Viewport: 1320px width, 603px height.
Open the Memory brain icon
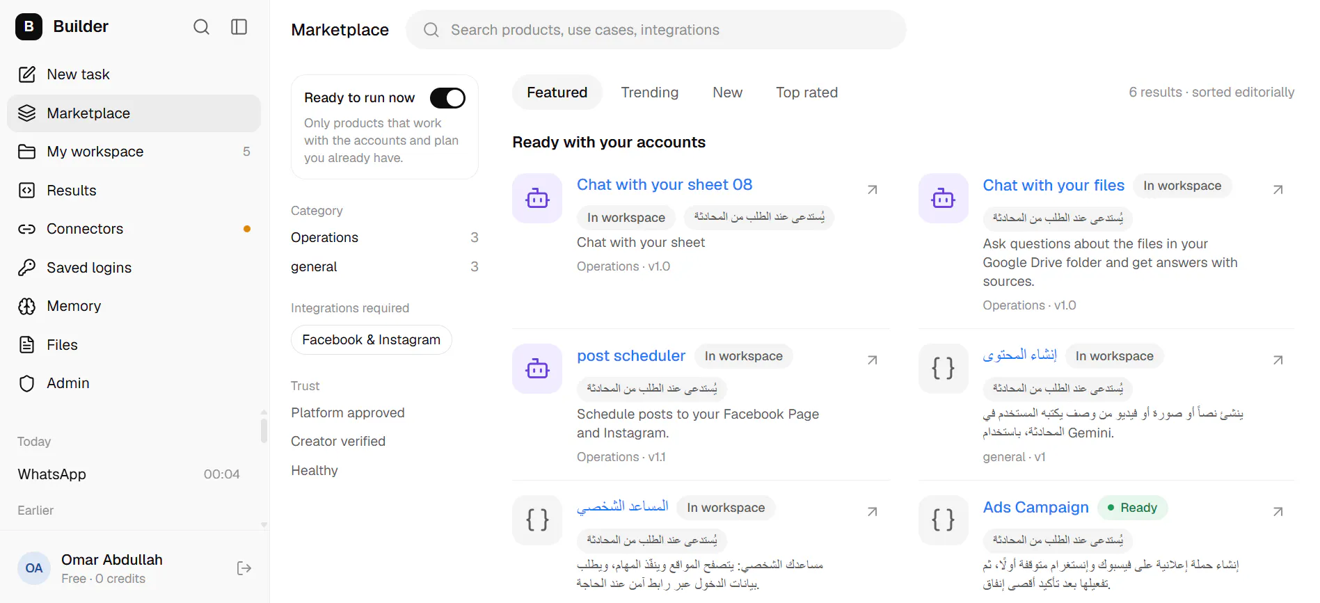coord(27,306)
